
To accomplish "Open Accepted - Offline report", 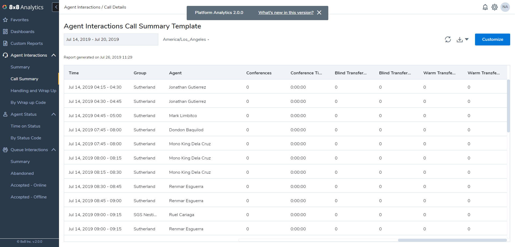I will pyautogui.click(x=29, y=197).
